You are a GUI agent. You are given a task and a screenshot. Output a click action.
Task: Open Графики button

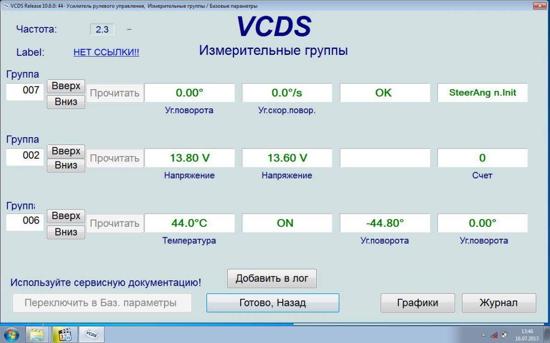pyautogui.click(x=418, y=303)
